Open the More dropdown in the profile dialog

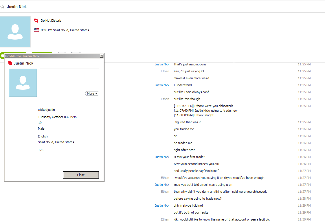point(92,93)
